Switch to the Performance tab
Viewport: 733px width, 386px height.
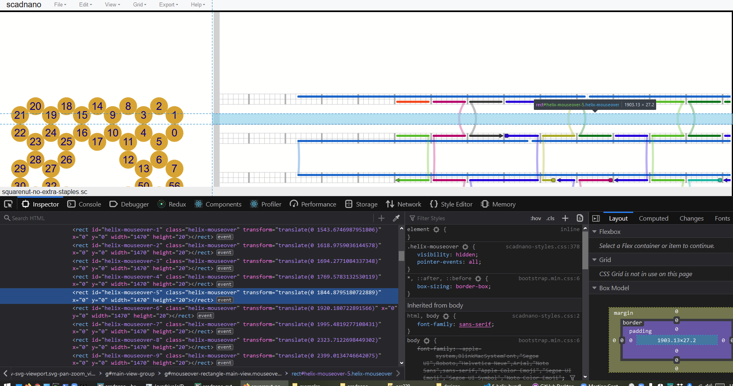[x=313, y=204]
